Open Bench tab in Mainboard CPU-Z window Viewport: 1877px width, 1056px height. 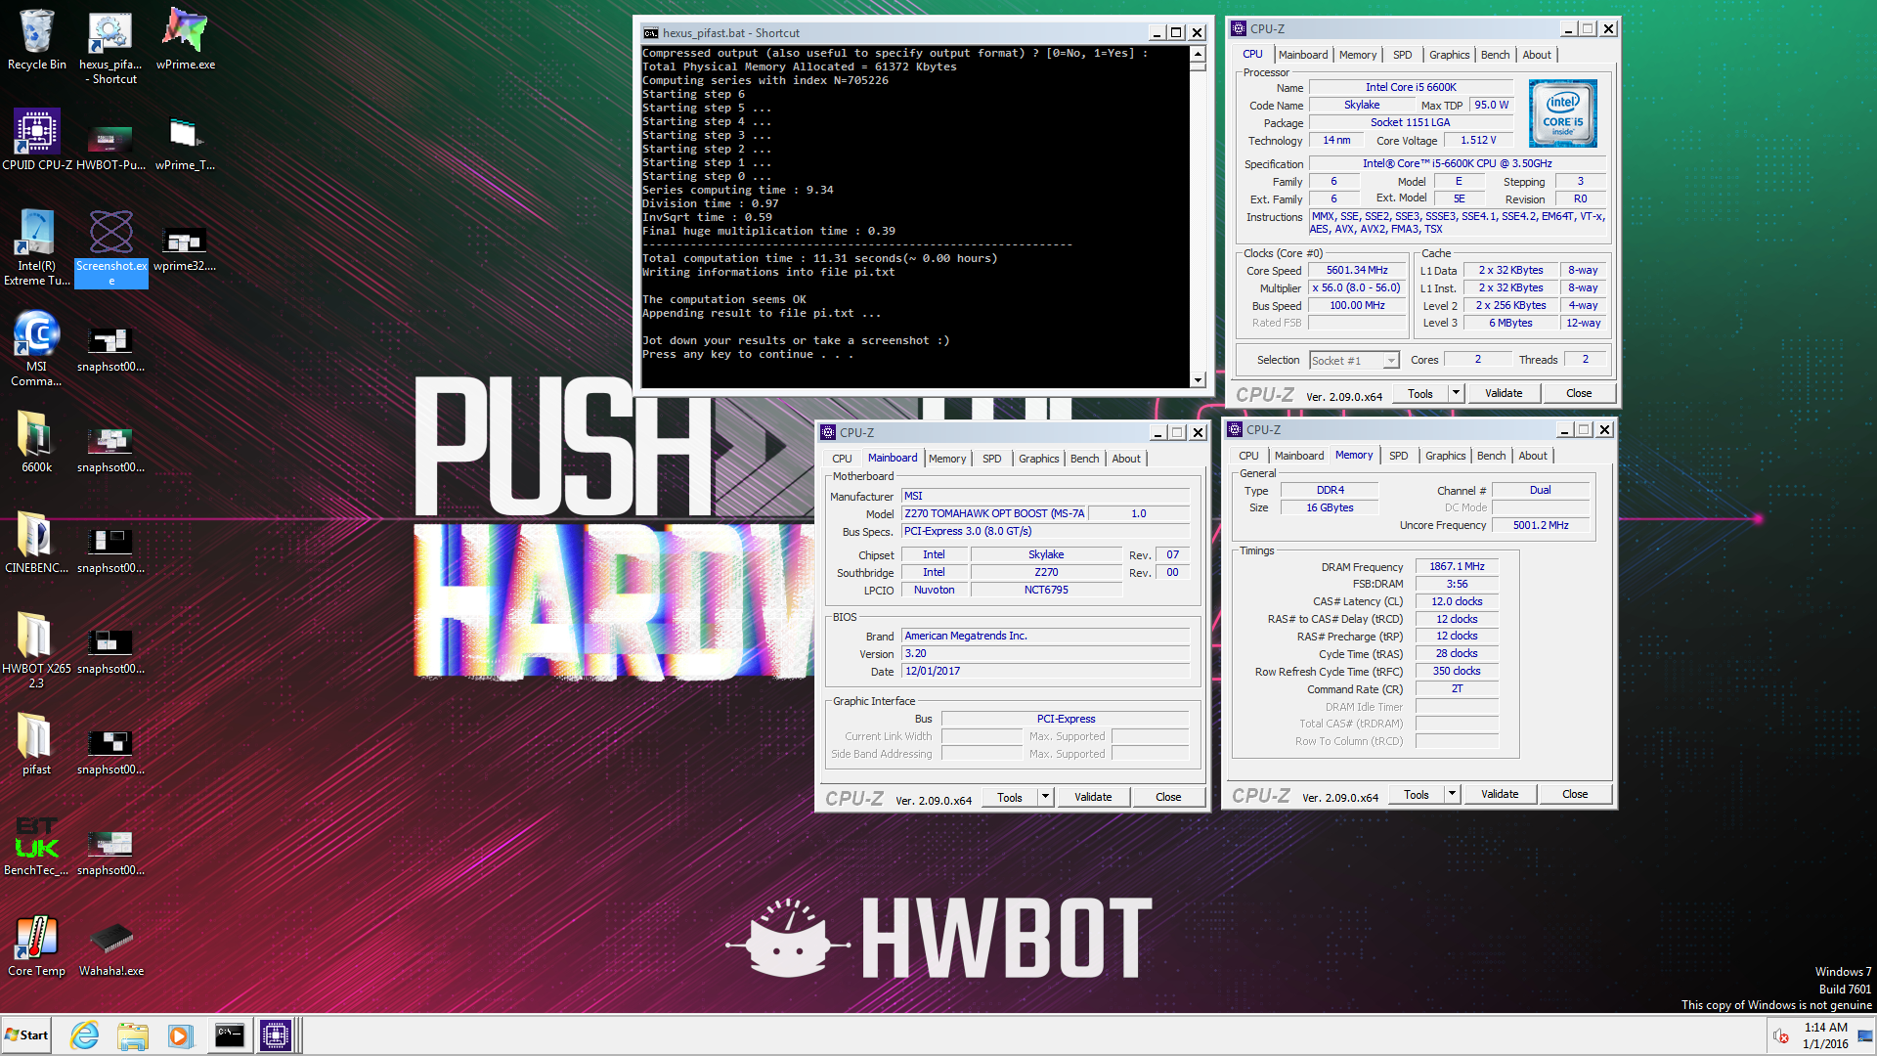click(x=1084, y=459)
